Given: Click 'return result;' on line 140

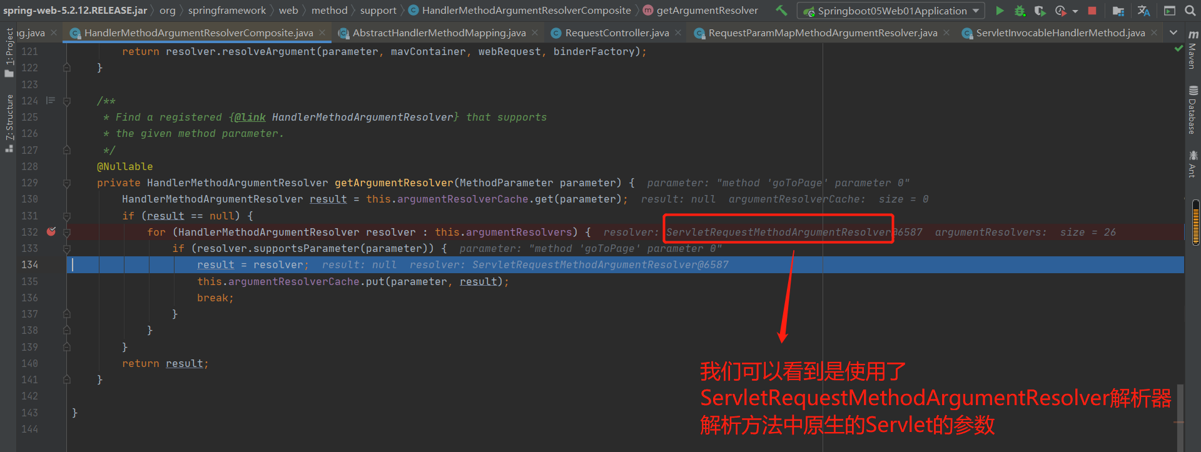Looking at the screenshot, I should tap(165, 363).
